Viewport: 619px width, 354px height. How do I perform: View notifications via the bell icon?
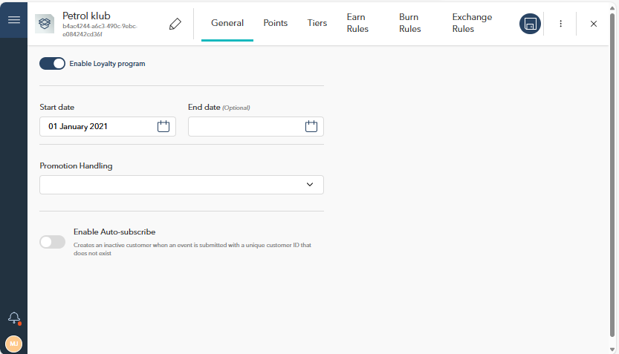coord(14,318)
